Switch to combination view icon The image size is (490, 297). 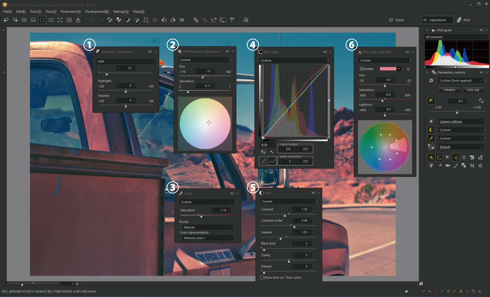[33, 20]
